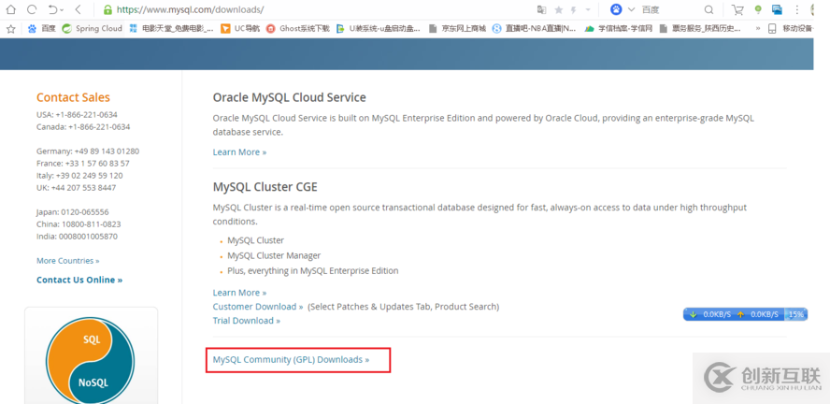Viewport: 830px width, 404px height.
Task: Click the orange upload speed arrow in the widget
Action: coord(740,314)
